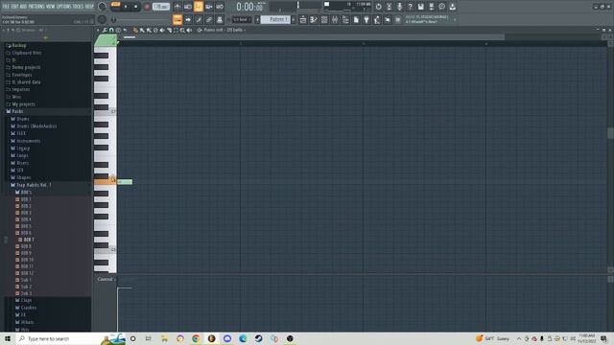Image resolution: width=614 pixels, height=345 pixels.
Task: Open the Pattern 1 selector
Action: (275, 19)
